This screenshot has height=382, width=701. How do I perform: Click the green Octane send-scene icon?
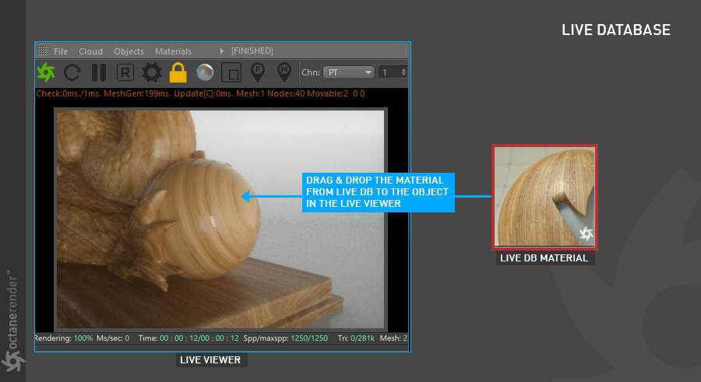click(x=46, y=72)
